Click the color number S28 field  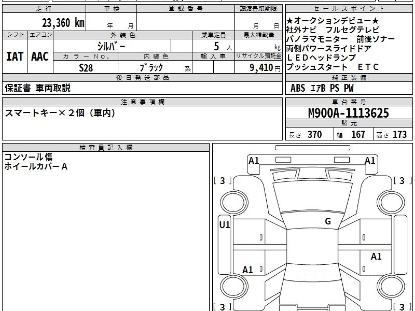pyautogui.click(x=86, y=68)
